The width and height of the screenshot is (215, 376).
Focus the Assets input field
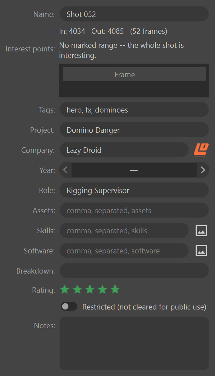pyautogui.click(x=134, y=211)
